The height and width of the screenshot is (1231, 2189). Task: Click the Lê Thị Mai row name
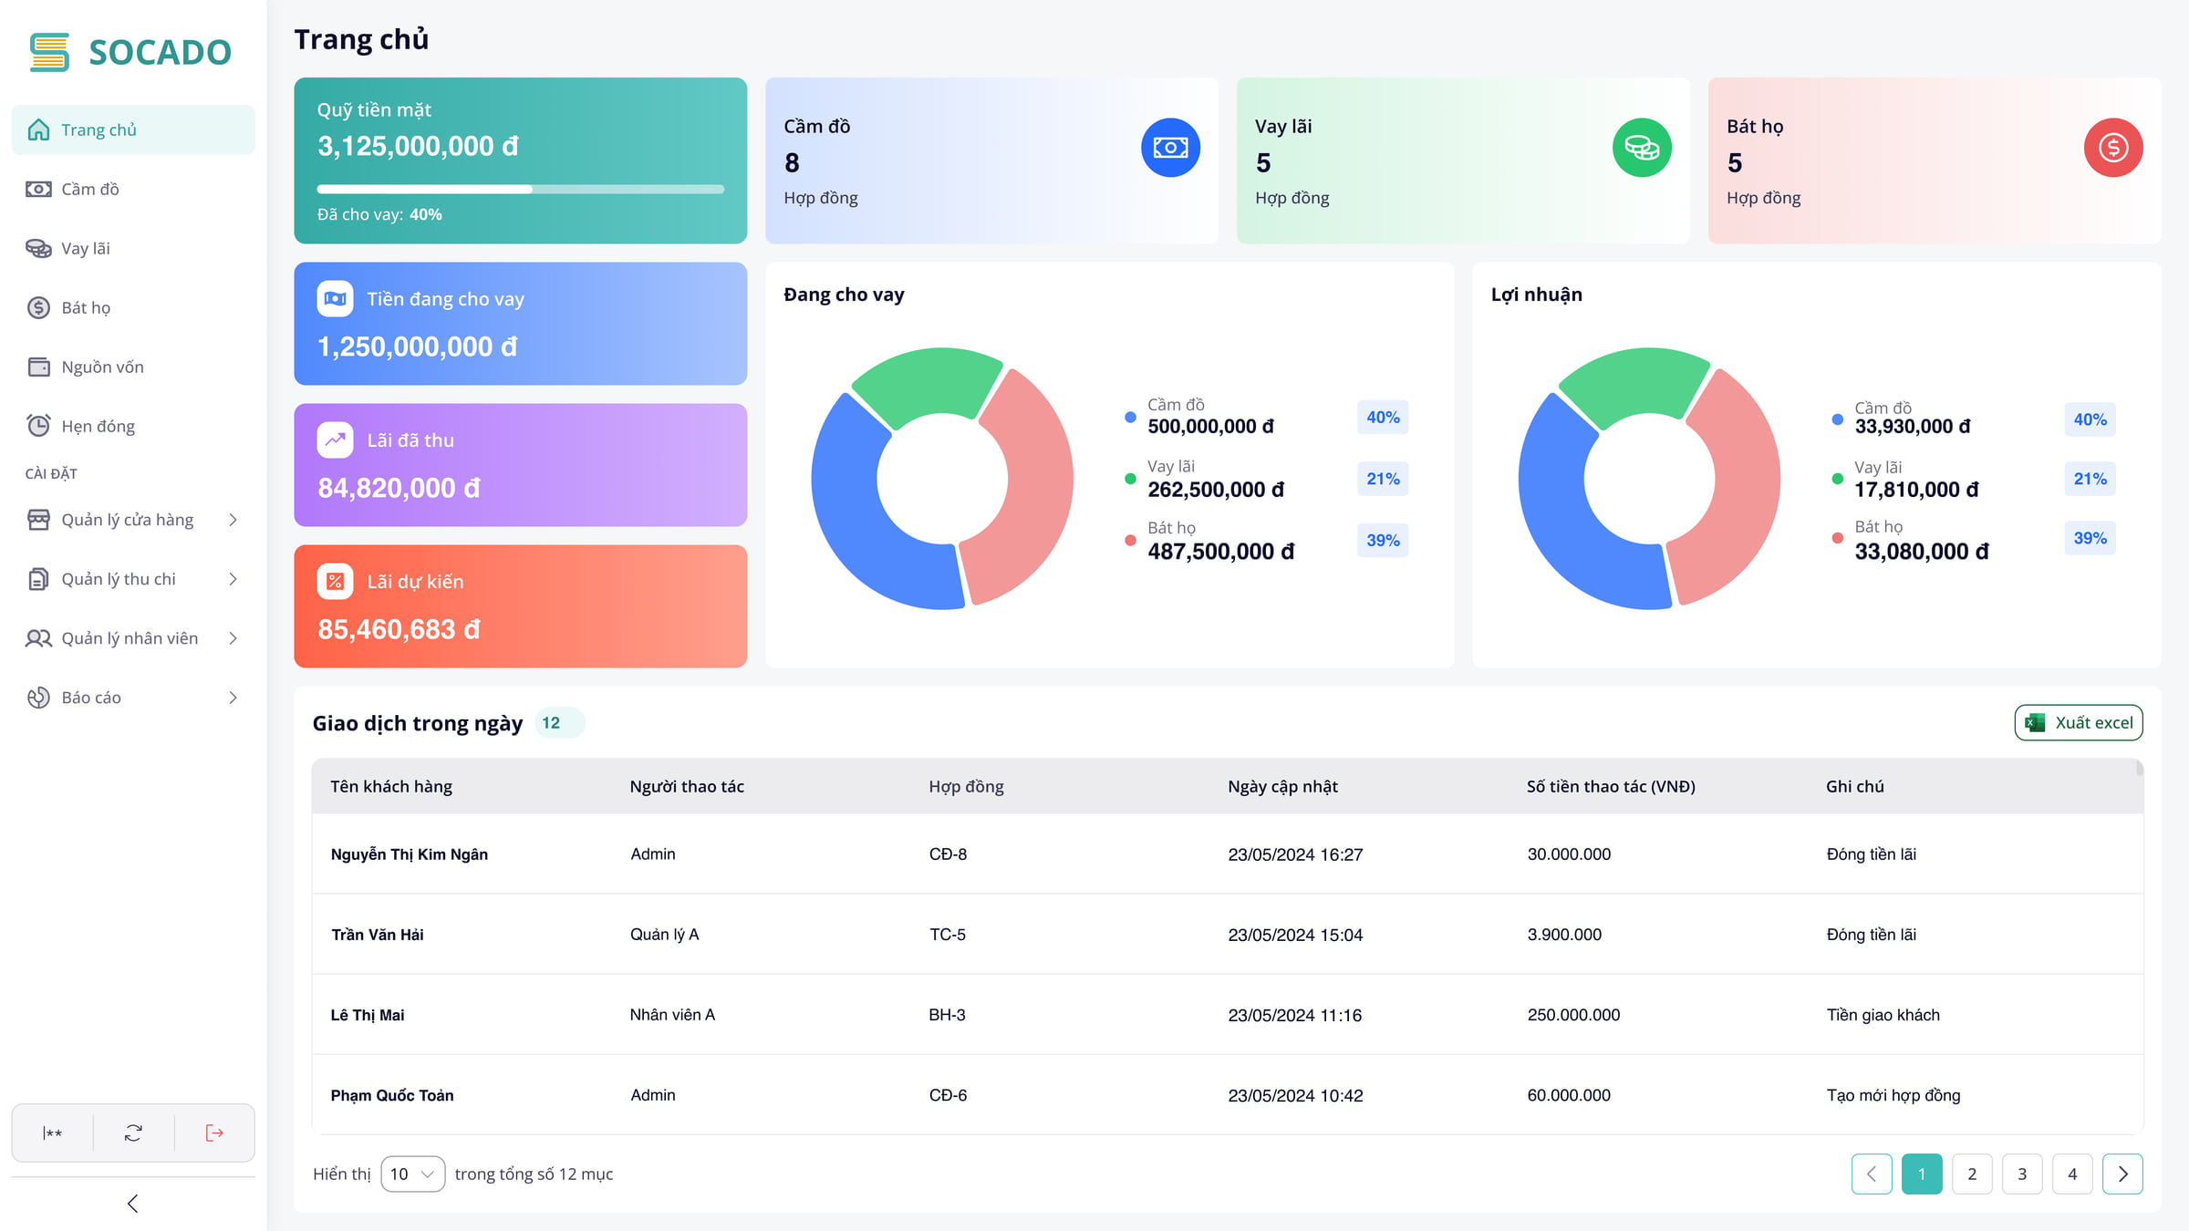pyautogui.click(x=368, y=1015)
